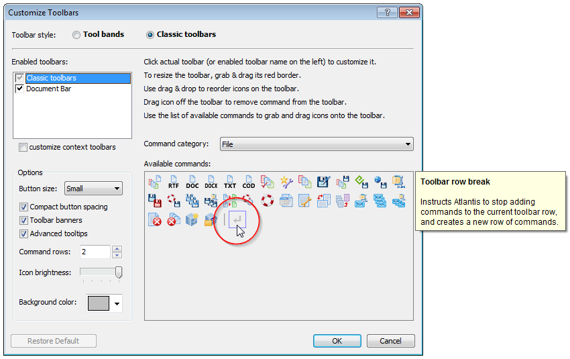This screenshot has width=570, height=359.
Task: Uncheck Toolbar banners option
Action: coord(23,220)
